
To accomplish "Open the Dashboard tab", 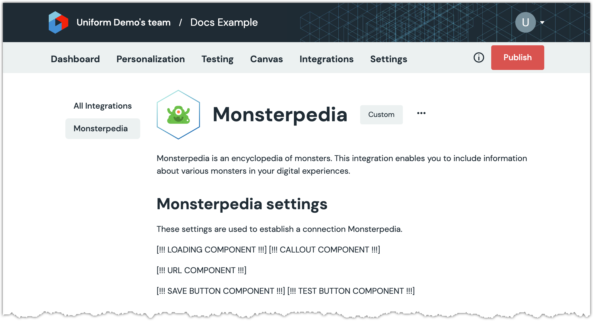I will pos(75,59).
